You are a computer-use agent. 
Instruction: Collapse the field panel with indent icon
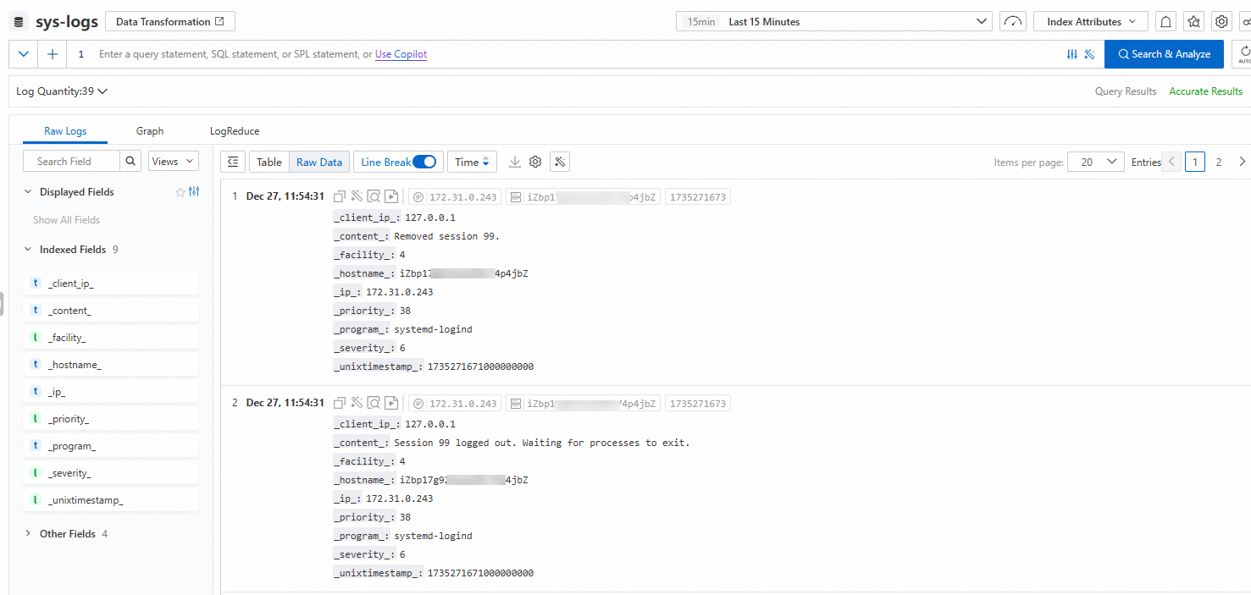click(x=233, y=162)
